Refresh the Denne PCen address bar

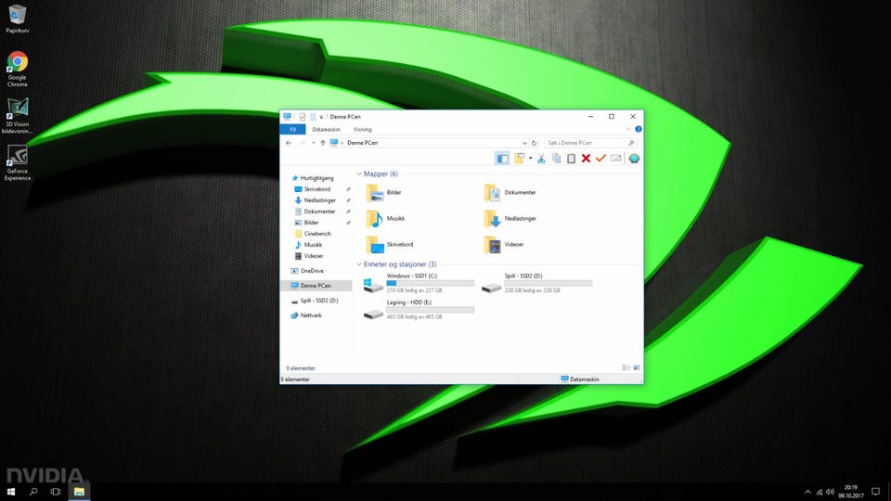tap(534, 143)
